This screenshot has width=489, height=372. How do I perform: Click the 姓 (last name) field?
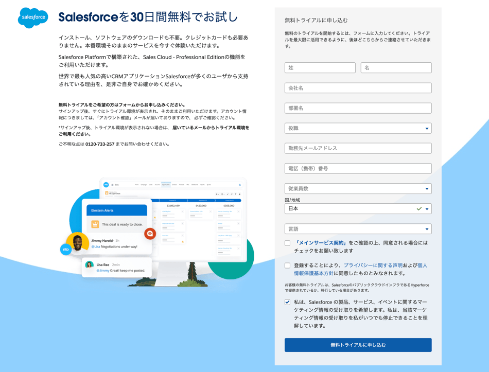click(320, 68)
